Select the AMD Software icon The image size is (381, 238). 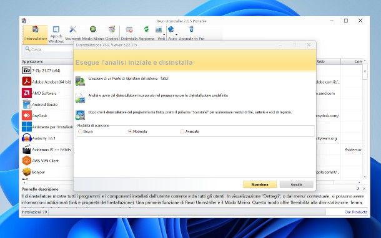pyautogui.click(x=26, y=93)
